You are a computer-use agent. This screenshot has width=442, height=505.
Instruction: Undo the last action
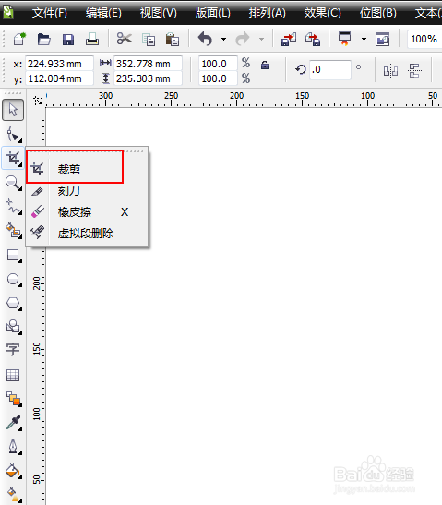coord(205,39)
